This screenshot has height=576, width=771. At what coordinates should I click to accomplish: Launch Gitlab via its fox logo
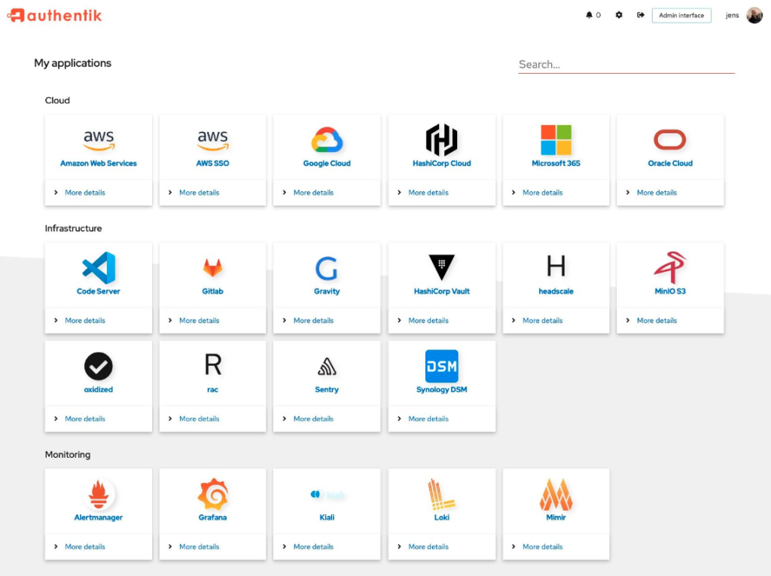[x=212, y=267]
